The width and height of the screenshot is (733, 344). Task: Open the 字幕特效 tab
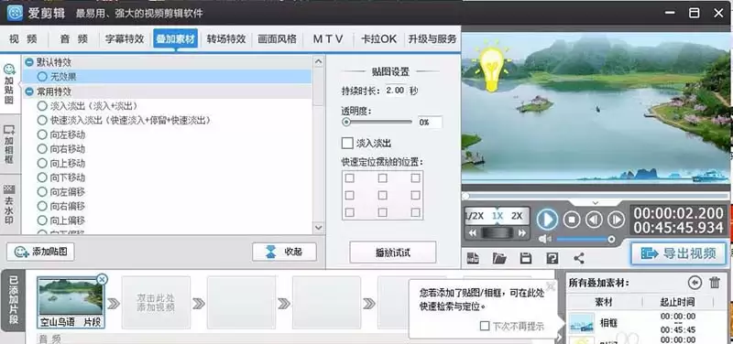[125, 38]
